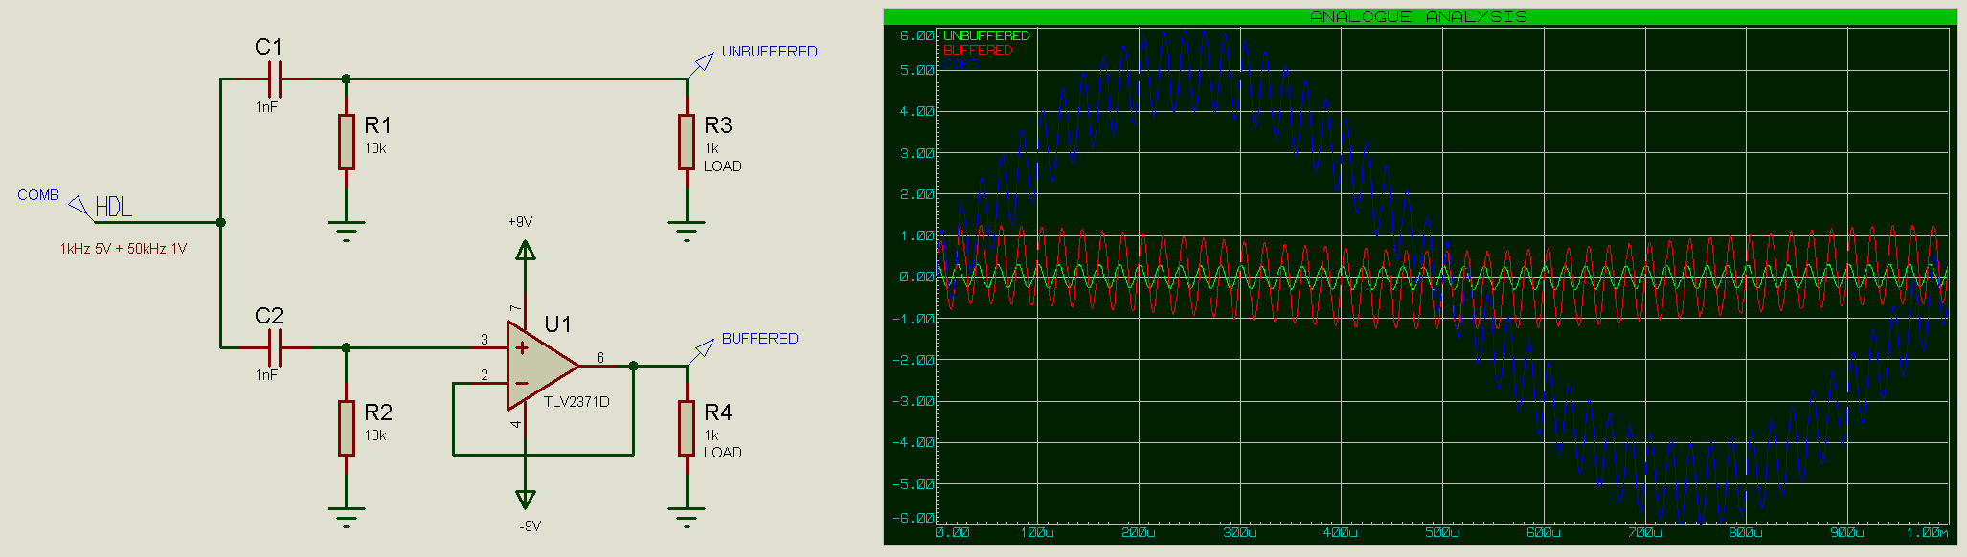Click the ANALOGUE ANALYSIS graph title bar
The width and height of the screenshot is (1967, 557).
coord(1418,16)
